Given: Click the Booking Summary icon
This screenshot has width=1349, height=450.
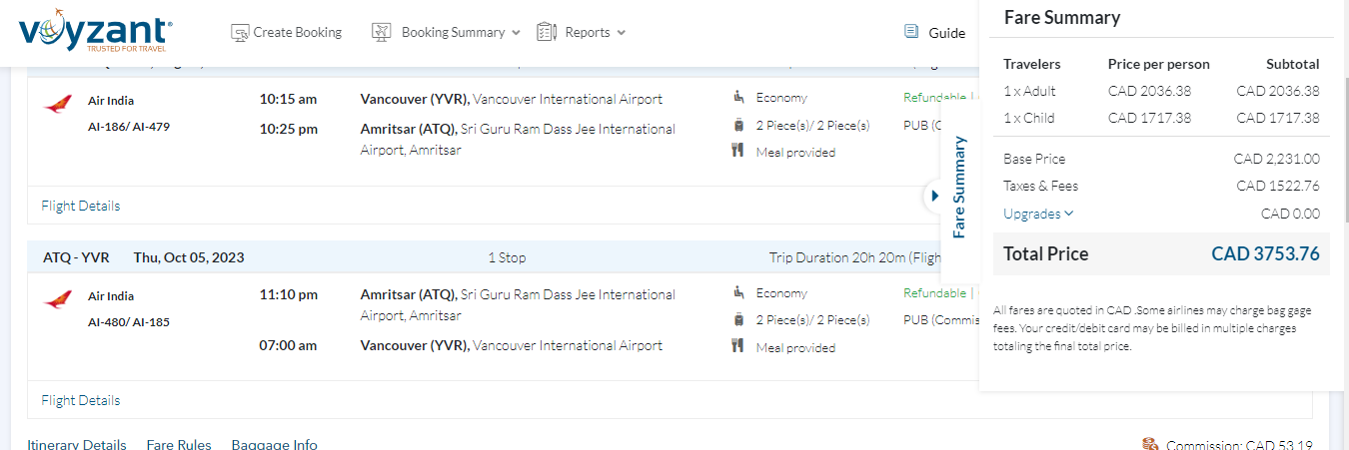Looking at the screenshot, I should (381, 33).
